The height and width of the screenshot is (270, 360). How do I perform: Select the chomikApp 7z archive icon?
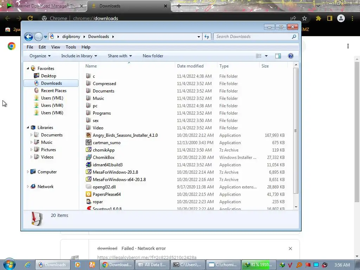88,150
